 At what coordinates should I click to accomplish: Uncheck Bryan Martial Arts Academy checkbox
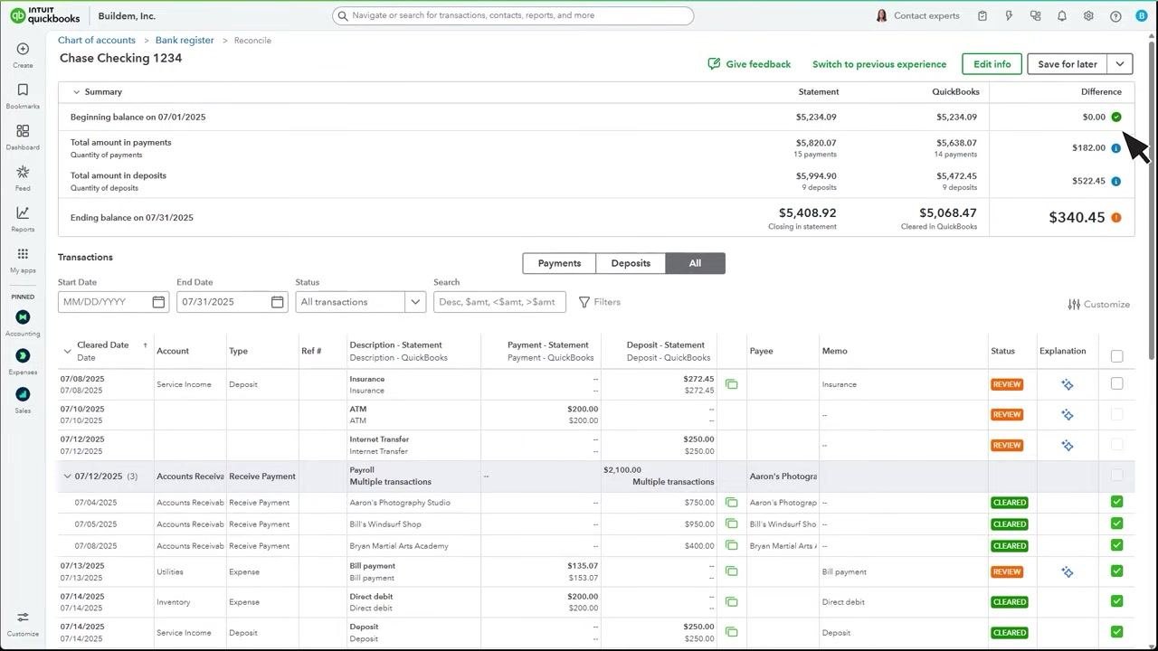click(x=1116, y=545)
